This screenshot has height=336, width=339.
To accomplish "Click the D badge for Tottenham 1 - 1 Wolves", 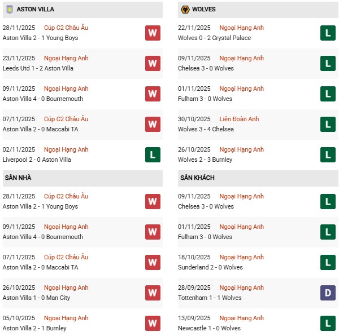I will pos(328,293).
